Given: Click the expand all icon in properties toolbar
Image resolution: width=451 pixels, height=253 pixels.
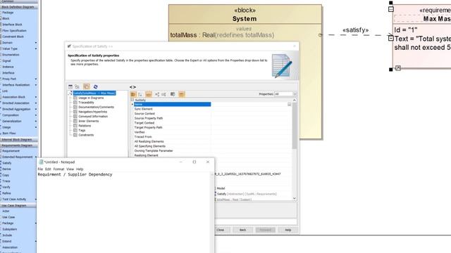Looking at the screenshot, I should coord(157,94).
